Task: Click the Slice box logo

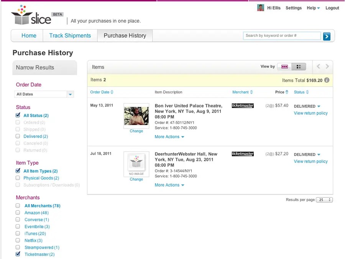Action: coord(31,15)
